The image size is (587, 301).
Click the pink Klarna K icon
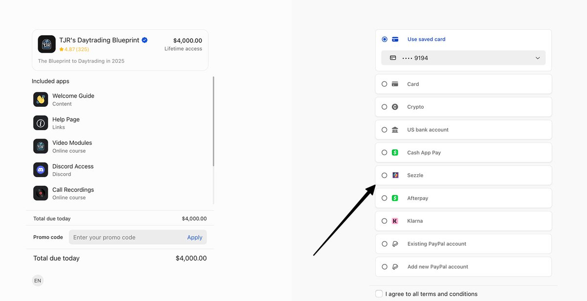[395, 221]
